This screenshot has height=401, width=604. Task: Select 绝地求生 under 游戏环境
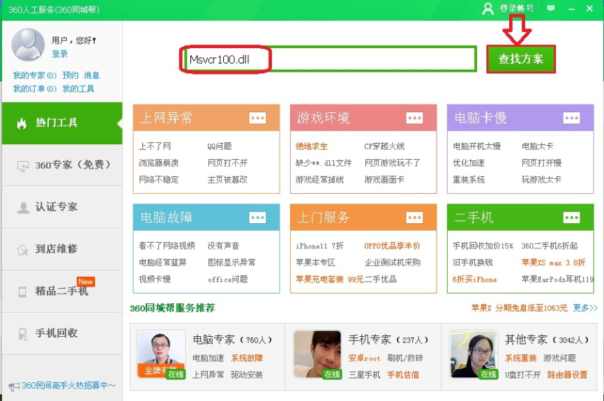click(312, 146)
